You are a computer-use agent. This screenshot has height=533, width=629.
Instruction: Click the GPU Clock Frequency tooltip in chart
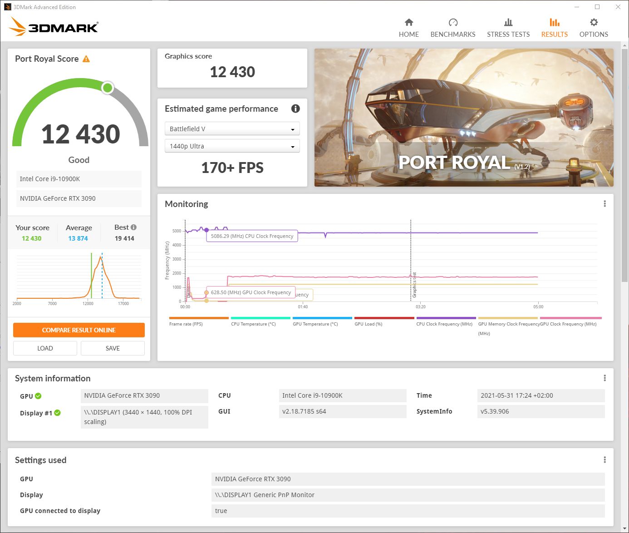[251, 292]
